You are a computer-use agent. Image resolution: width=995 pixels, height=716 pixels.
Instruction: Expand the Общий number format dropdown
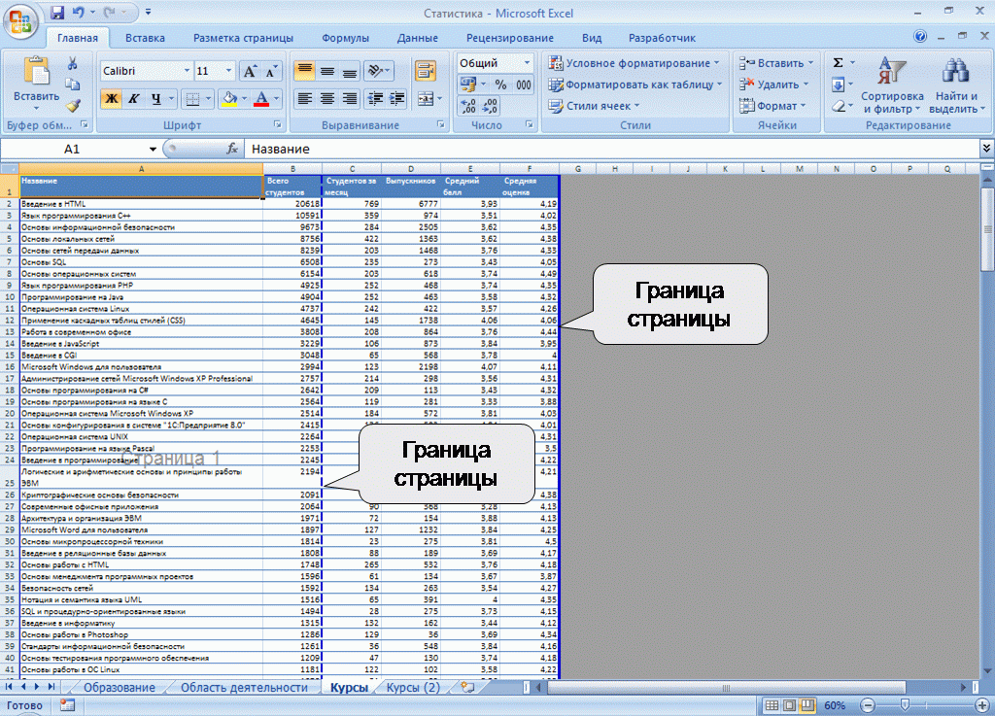point(495,63)
